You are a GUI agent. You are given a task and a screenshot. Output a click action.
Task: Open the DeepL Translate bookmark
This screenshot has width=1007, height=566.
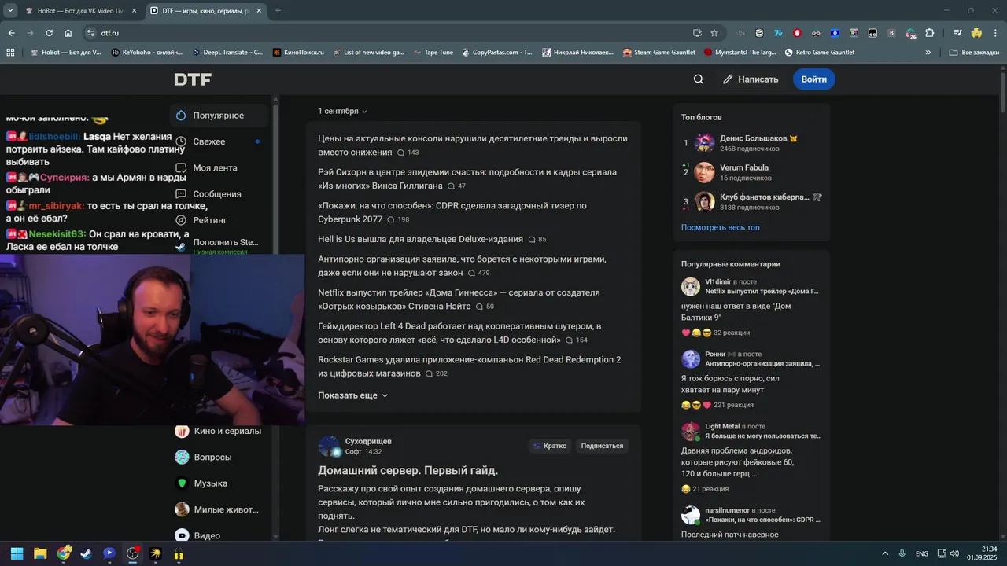tap(227, 53)
